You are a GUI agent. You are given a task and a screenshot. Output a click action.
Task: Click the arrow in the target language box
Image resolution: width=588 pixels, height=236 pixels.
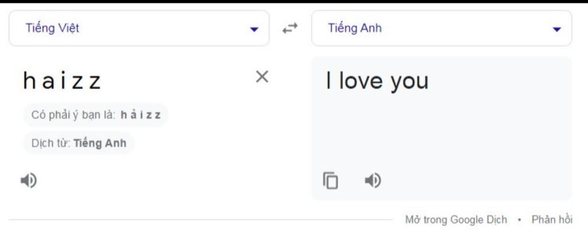556,29
